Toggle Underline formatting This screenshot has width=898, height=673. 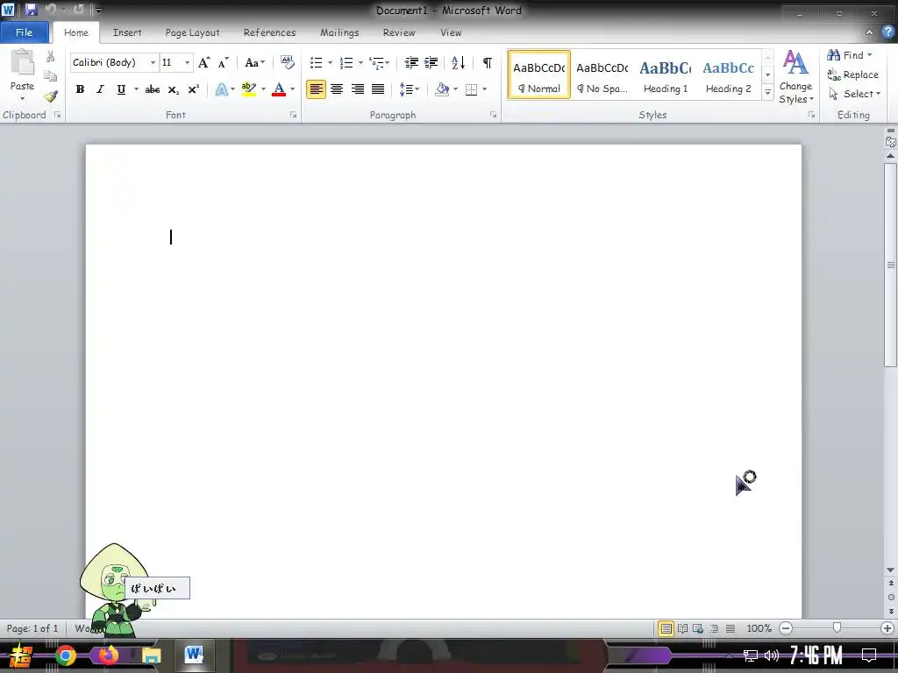click(121, 89)
